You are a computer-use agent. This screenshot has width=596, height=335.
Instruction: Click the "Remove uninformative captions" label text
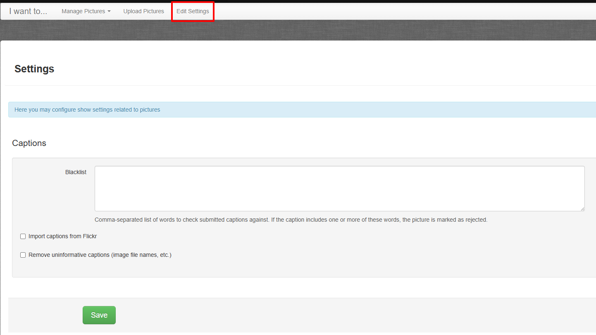(100, 255)
